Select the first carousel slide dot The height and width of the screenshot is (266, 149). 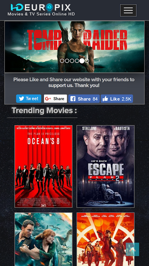click(62, 61)
